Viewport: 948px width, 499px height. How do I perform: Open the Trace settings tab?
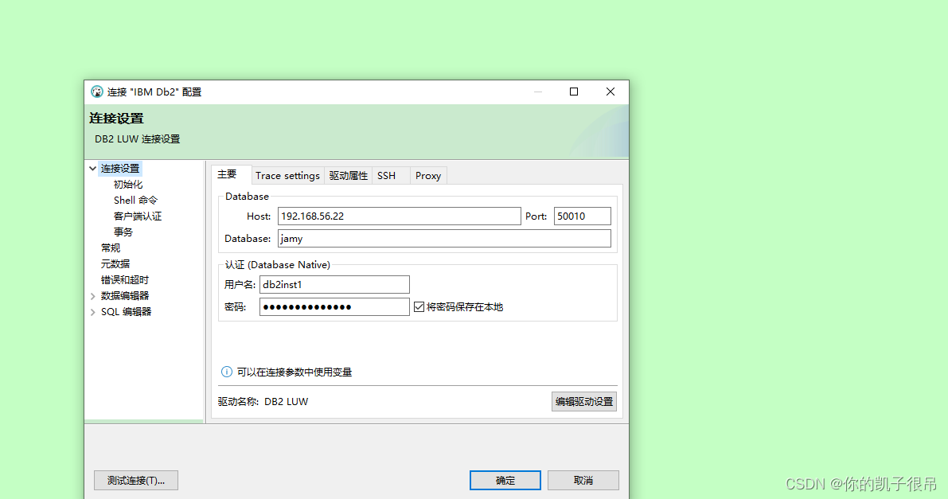288,175
